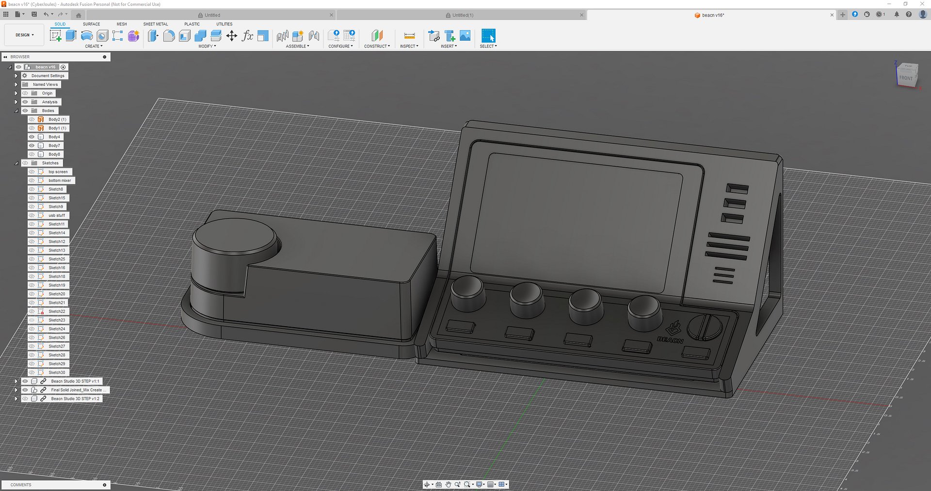Open the DESIGN workspace dropdown
This screenshot has width=931, height=491.
pos(25,35)
